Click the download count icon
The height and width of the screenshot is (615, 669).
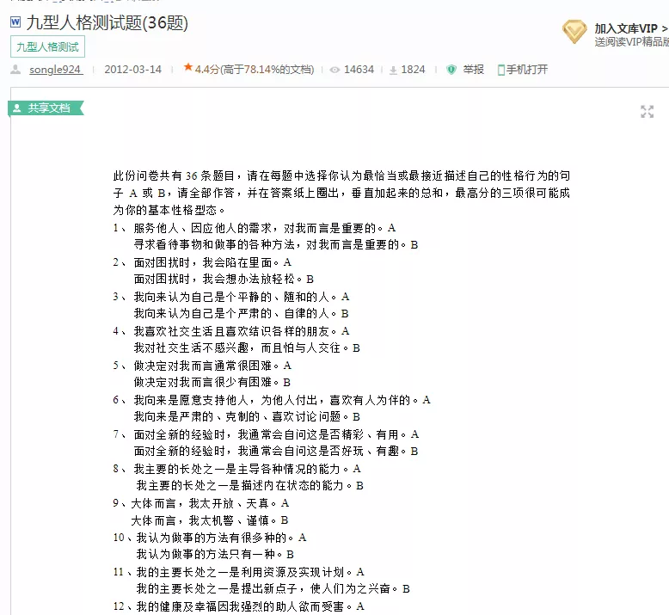click(x=393, y=70)
